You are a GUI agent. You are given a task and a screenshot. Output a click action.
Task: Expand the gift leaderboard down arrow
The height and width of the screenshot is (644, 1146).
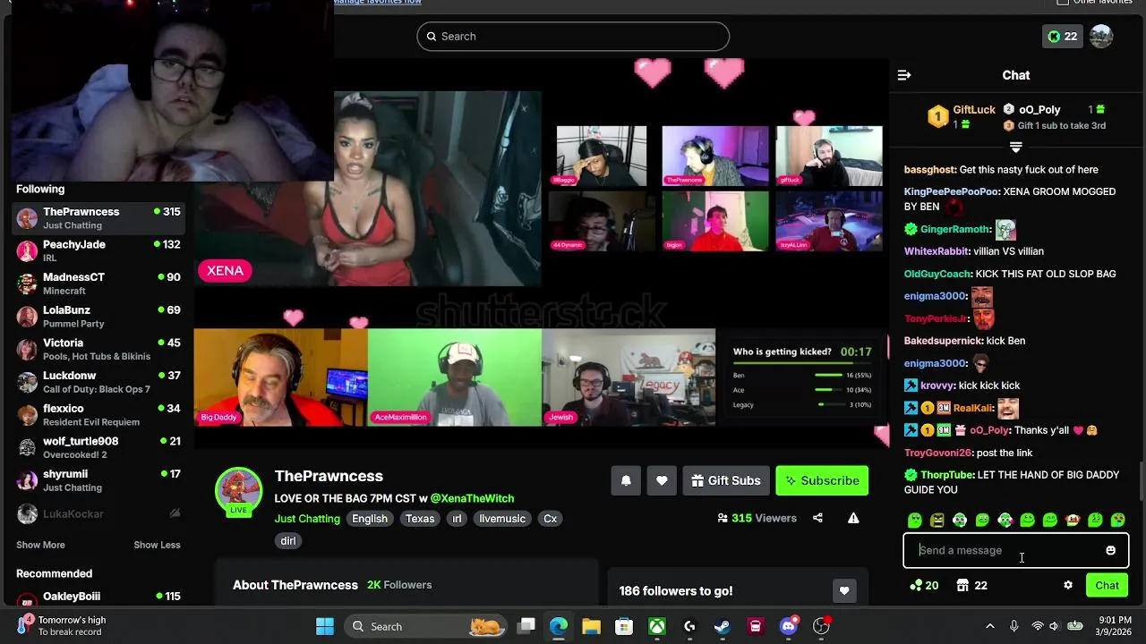tap(1015, 147)
